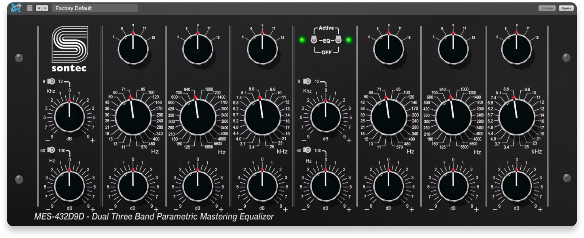Viewport: 584px width, 238px height.
Task: Switch the center section's 50/100 Hz toggle
Action: click(307, 150)
